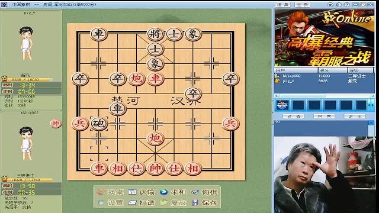
Task: Select the black 士 directly below the 將
Action: 155,49
